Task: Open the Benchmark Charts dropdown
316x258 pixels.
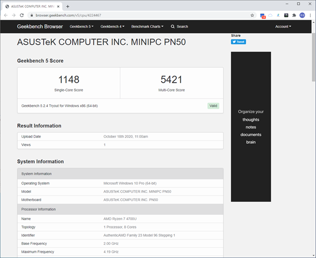Action: [x=147, y=26]
